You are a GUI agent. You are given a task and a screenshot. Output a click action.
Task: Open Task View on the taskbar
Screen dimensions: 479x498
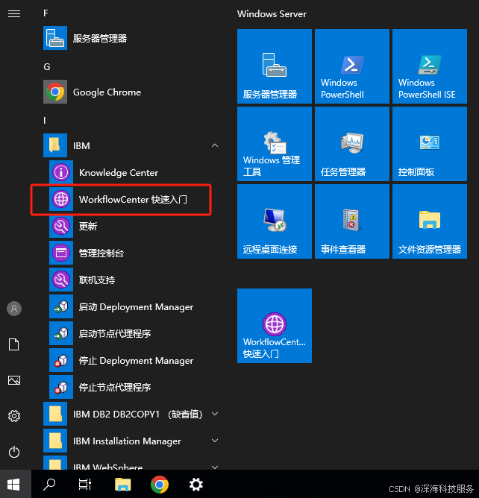pos(85,485)
